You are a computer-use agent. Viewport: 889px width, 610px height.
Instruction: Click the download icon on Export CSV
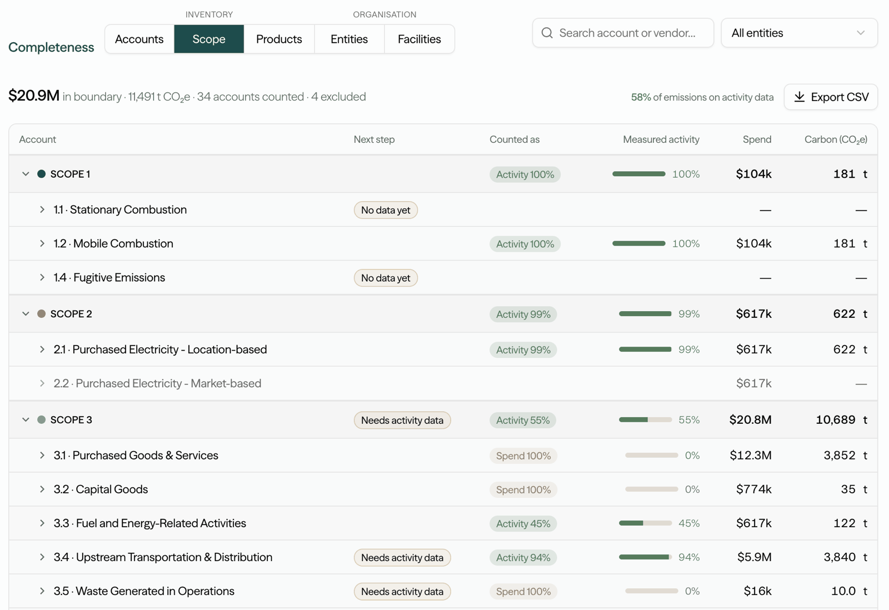click(x=800, y=97)
